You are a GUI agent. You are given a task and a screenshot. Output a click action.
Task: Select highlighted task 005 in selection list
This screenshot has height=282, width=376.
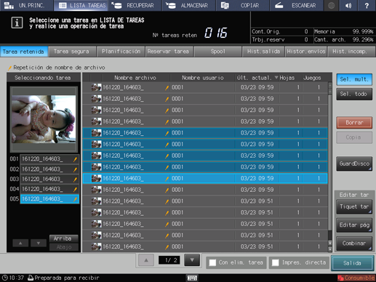tap(49, 199)
